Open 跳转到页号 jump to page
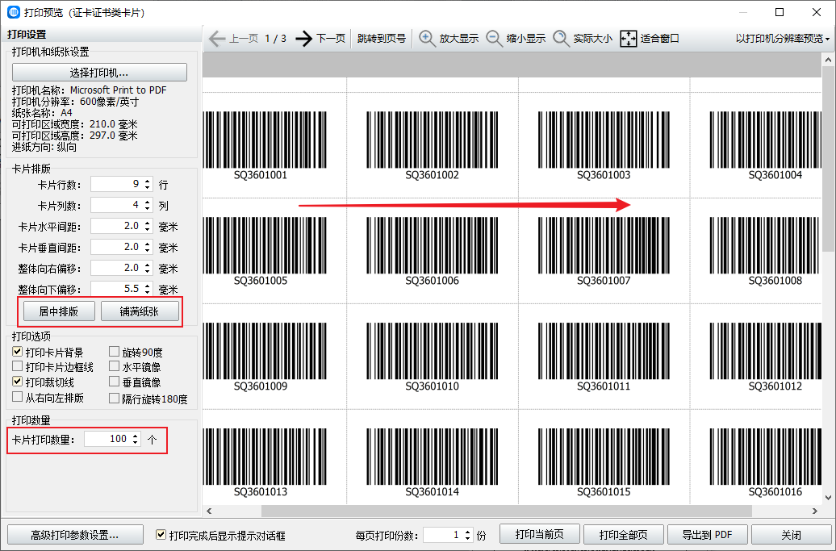 click(381, 39)
